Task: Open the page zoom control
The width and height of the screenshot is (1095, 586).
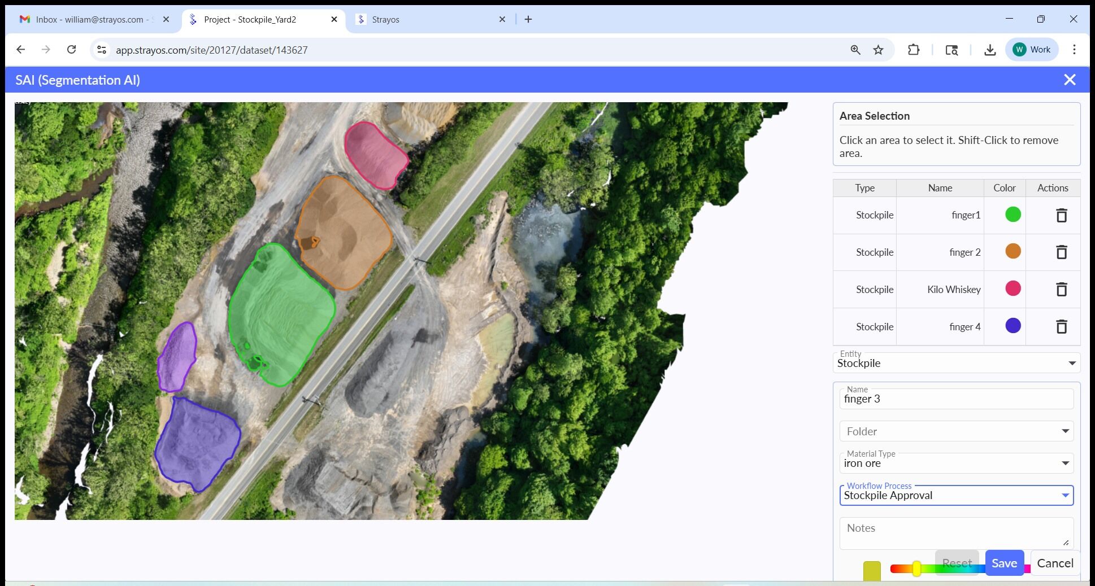Action: pos(855,50)
